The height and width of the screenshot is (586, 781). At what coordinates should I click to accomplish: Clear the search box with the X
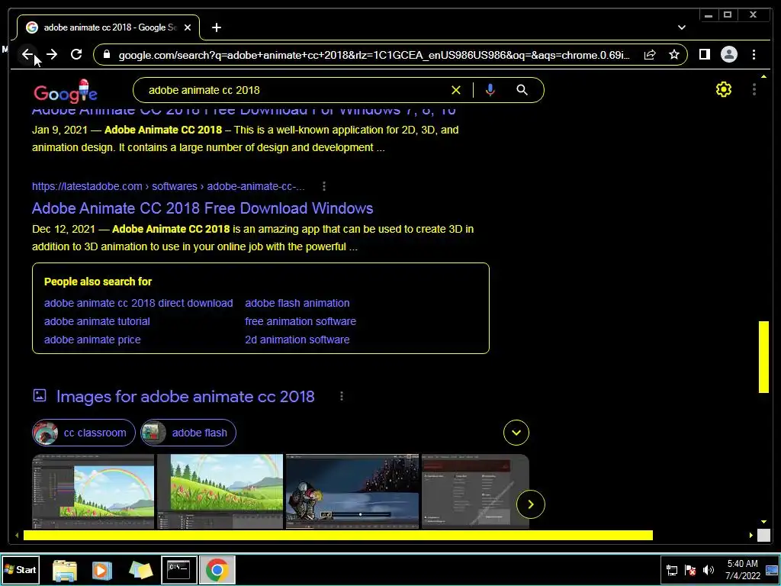pos(456,90)
